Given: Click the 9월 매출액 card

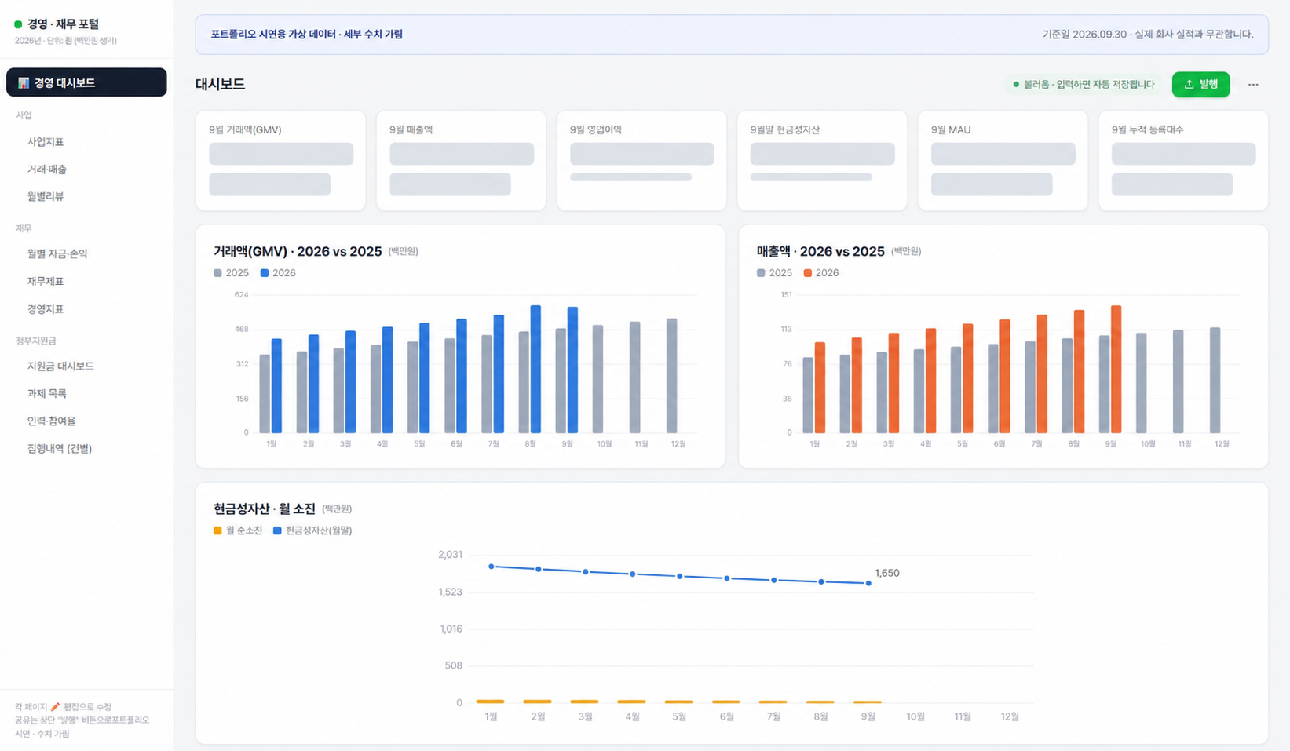Looking at the screenshot, I should click(461, 161).
